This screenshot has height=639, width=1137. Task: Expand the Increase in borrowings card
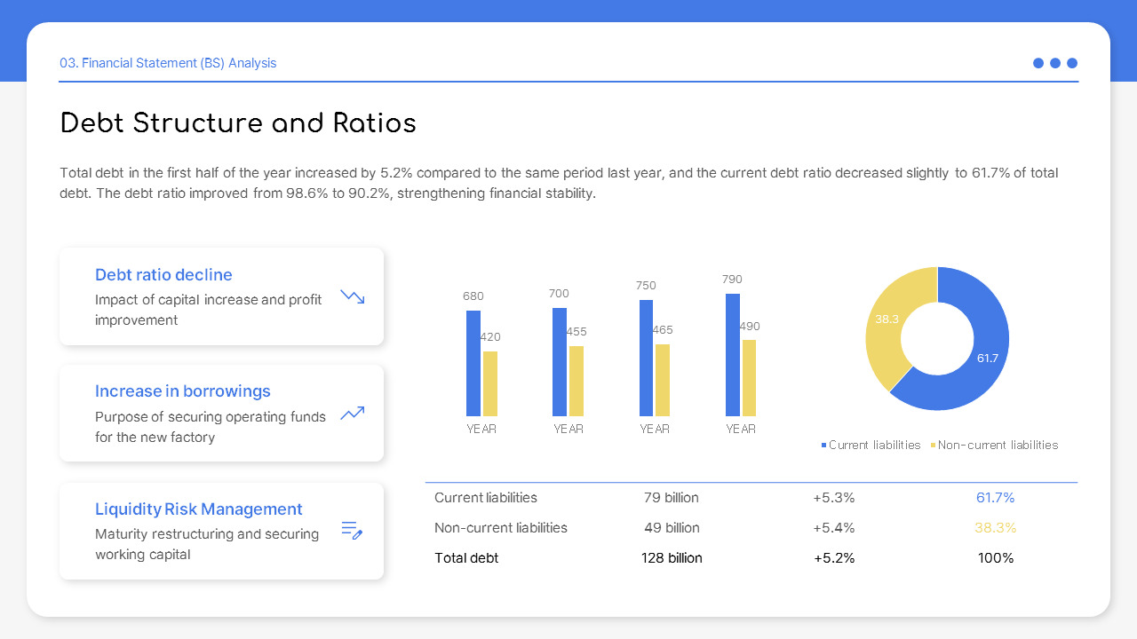click(221, 413)
